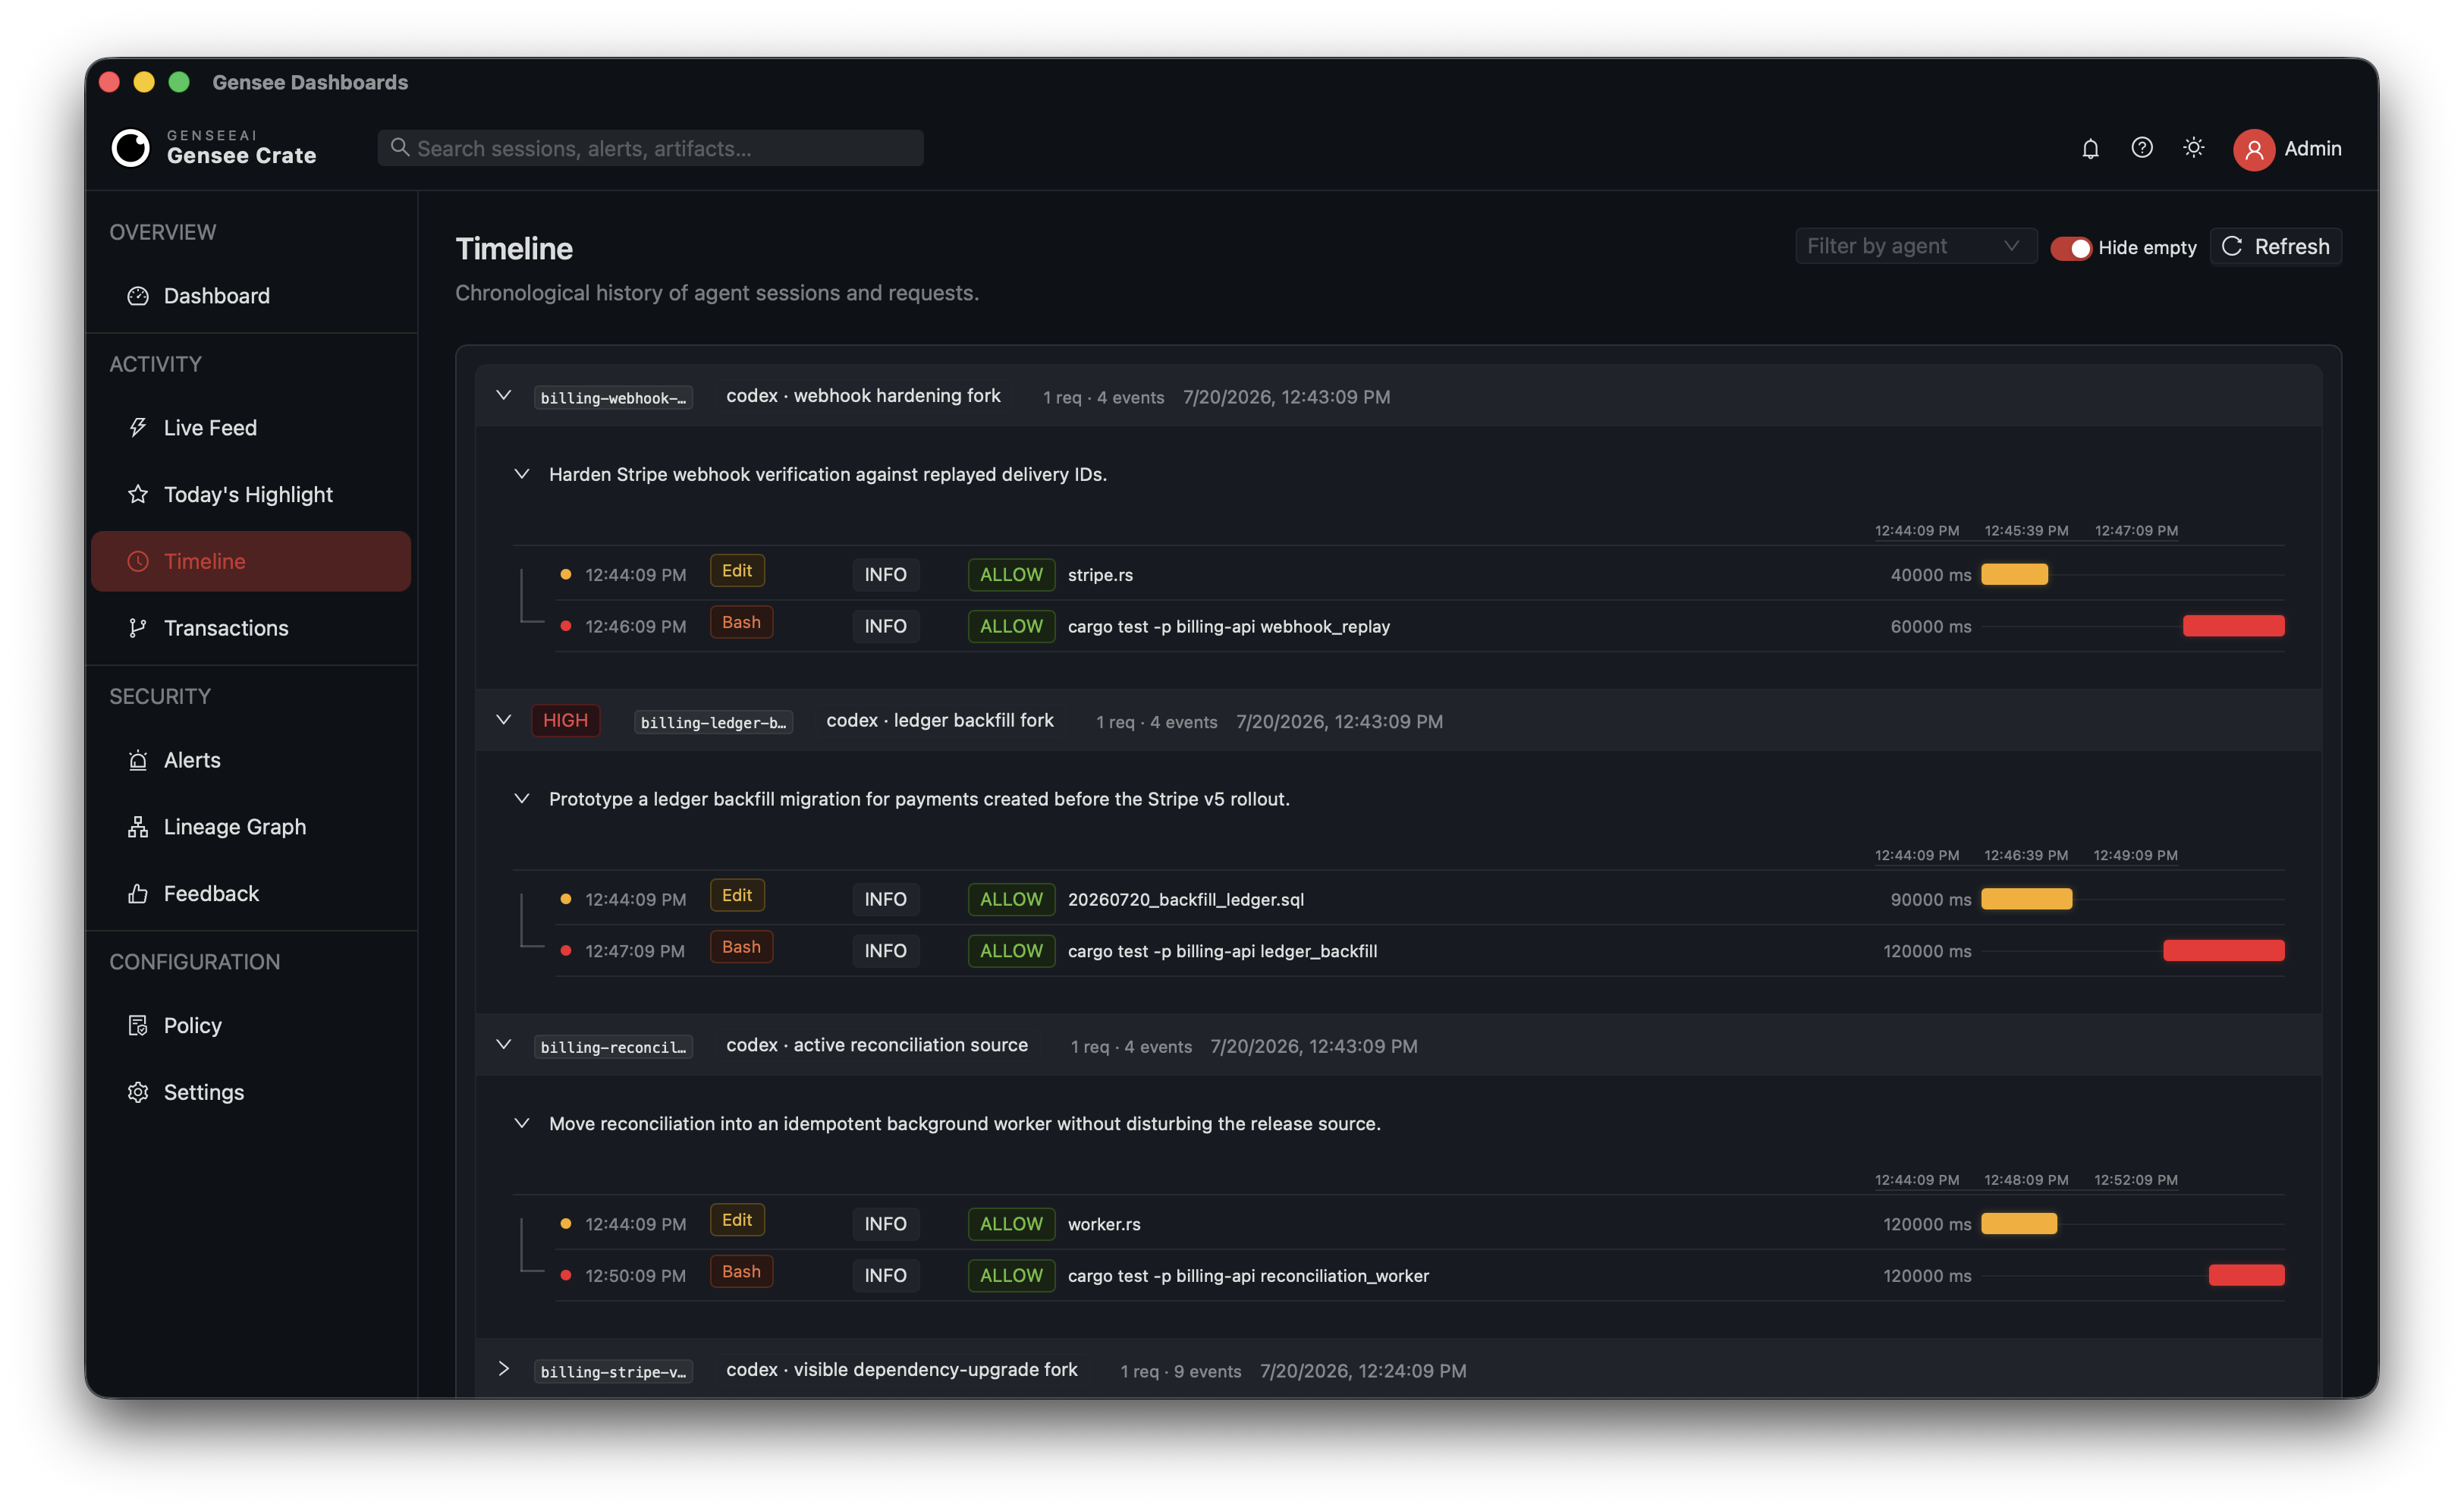Viewport: 2464px width, 1511px height.
Task: Click the search magnifier icon
Action: (x=399, y=148)
